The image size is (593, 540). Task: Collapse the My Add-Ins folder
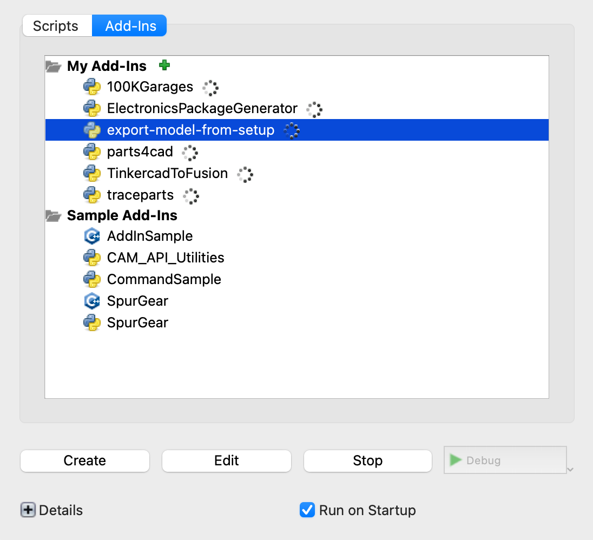tap(53, 67)
